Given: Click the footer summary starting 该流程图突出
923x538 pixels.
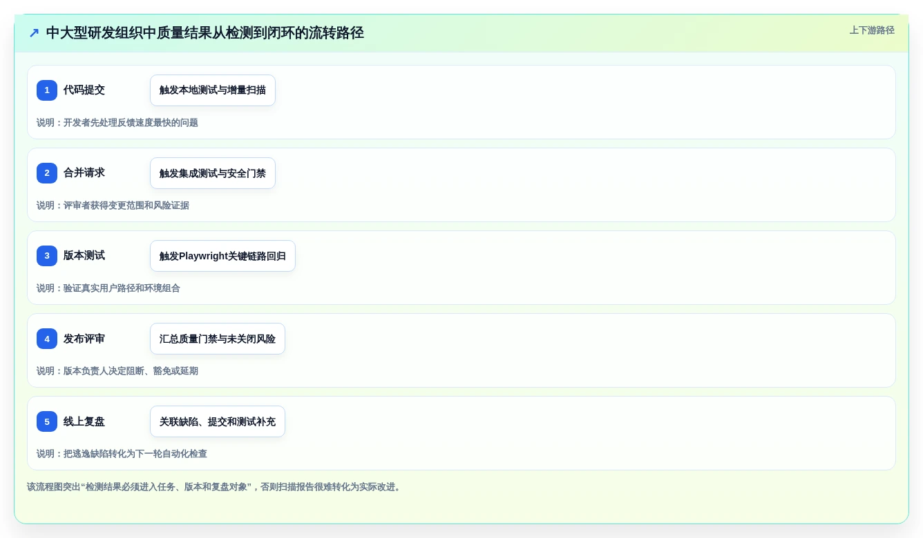Looking at the screenshot, I should (x=215, y=487).
